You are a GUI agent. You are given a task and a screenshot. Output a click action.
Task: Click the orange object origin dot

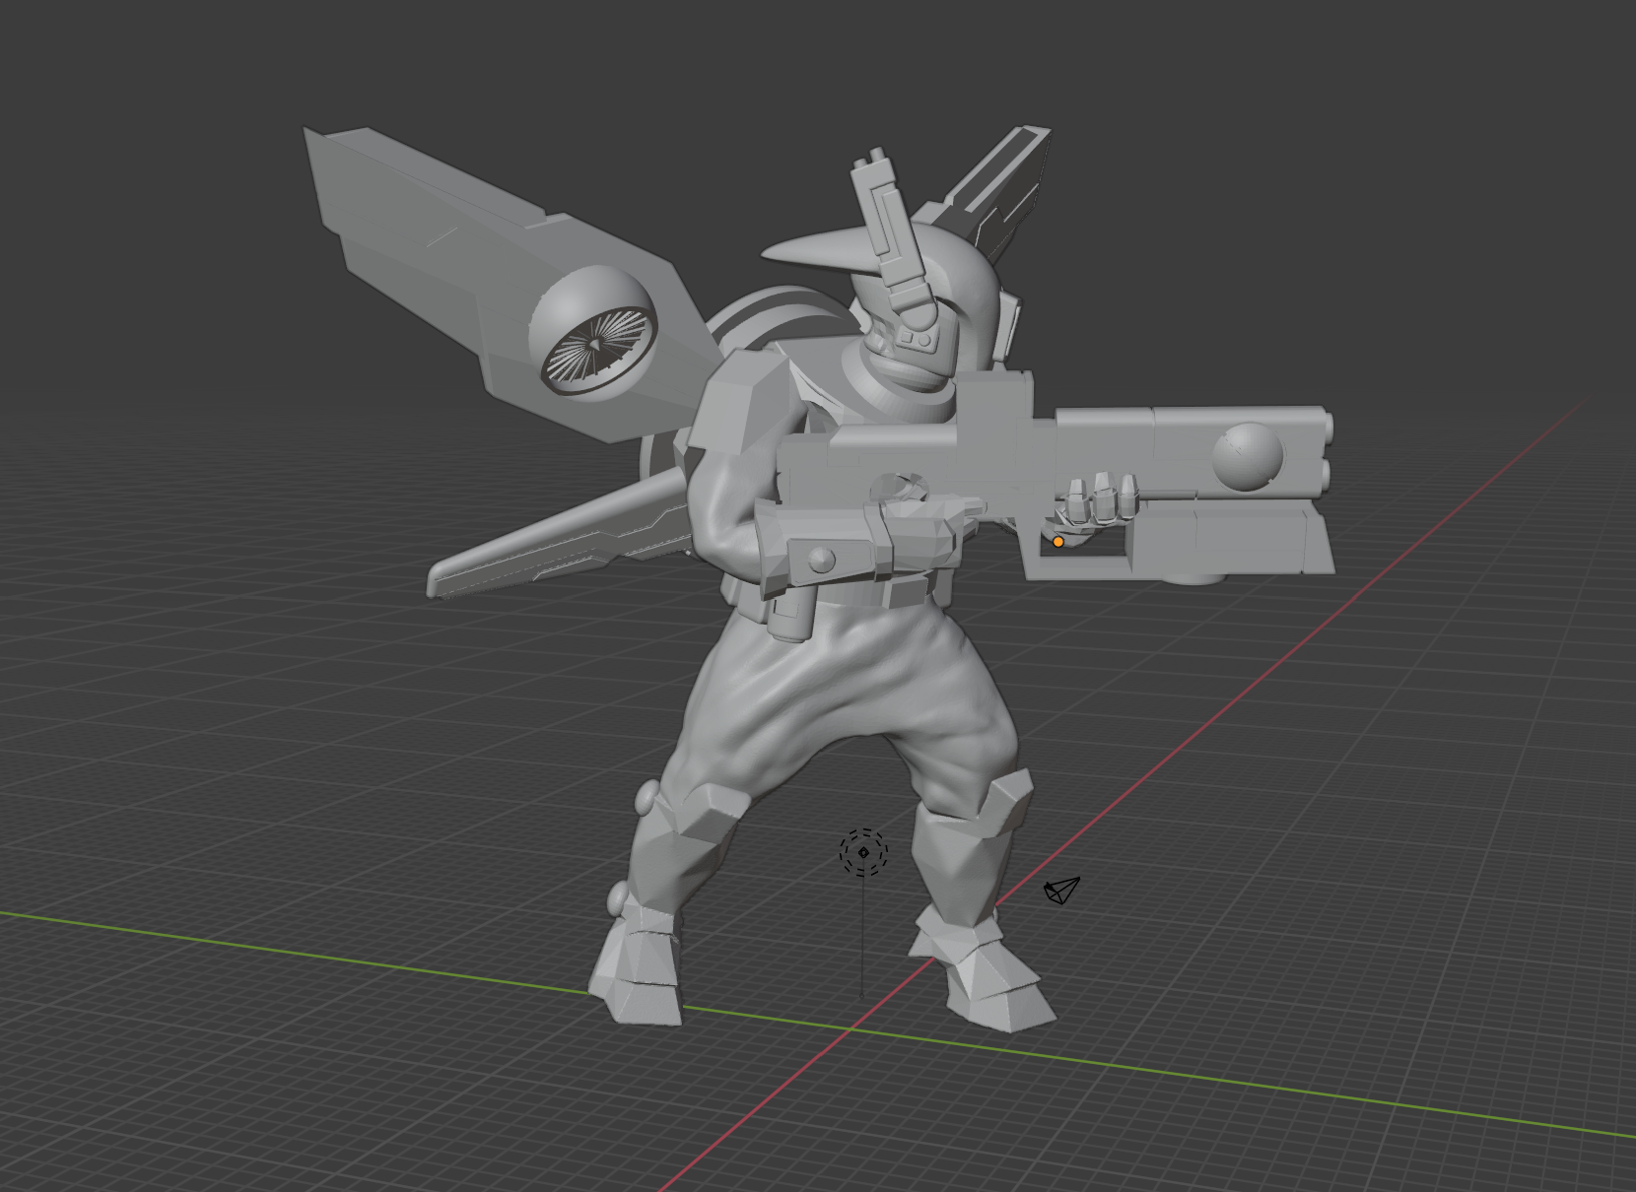[x=1059, y=542]
